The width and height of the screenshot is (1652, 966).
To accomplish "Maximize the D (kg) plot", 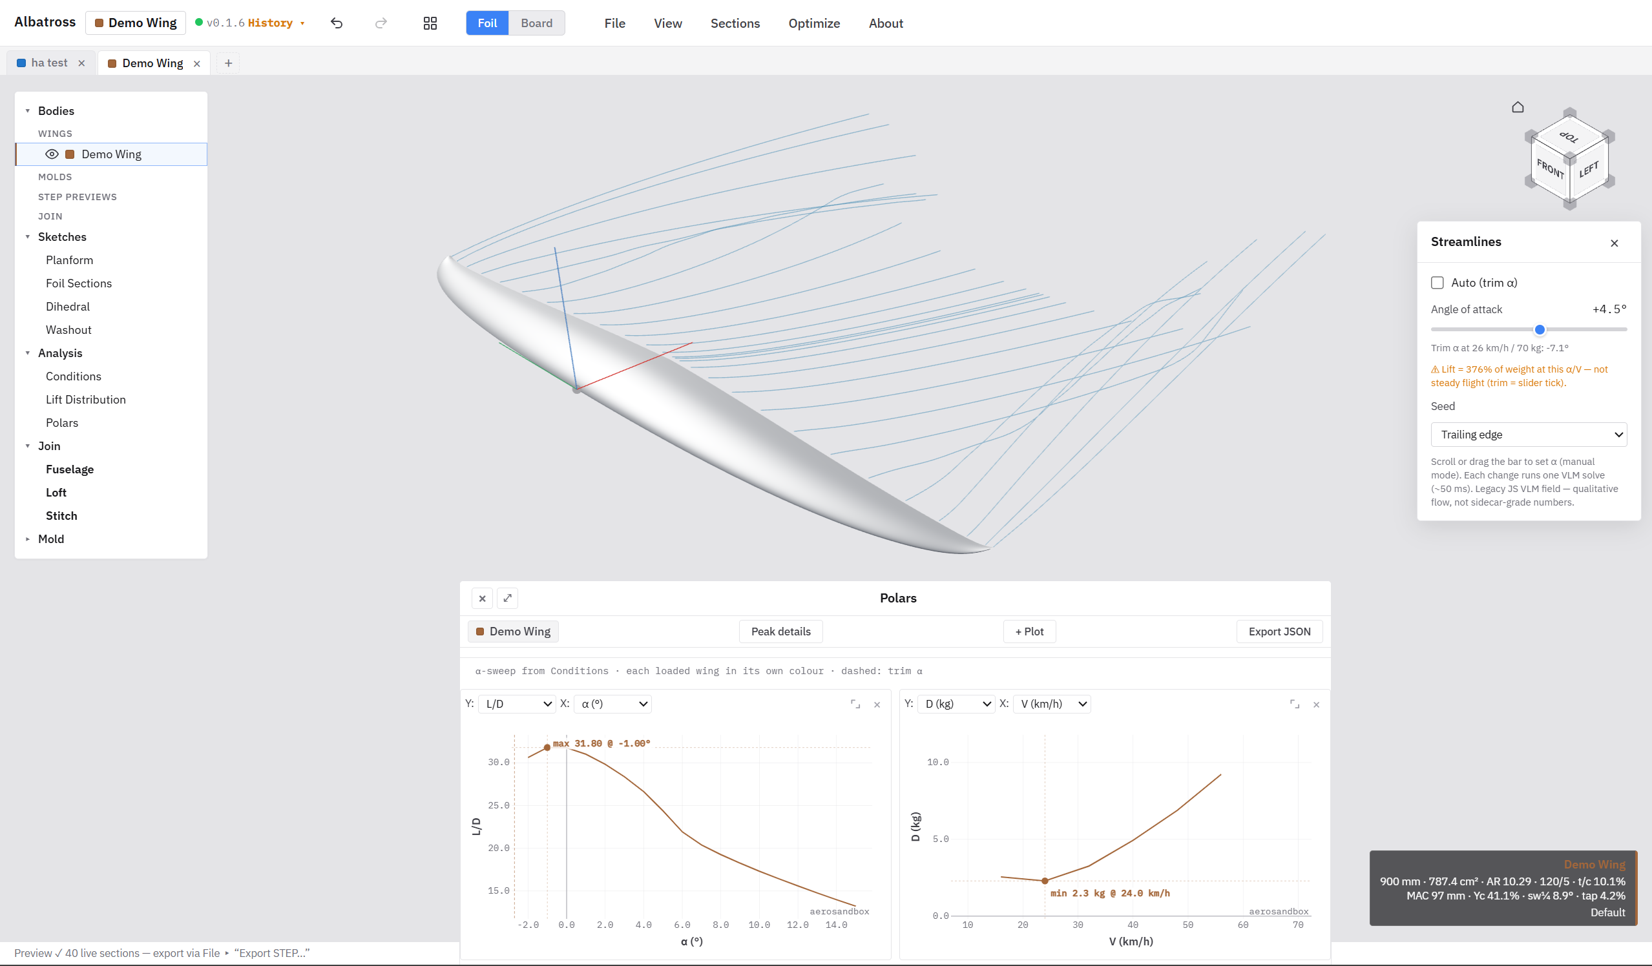I will tap(1295, 704).
